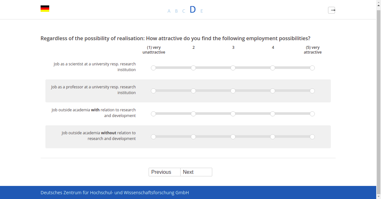Rate job without R&D relation as 1
The height and width of the screenshot is (199, 381).
click(153, 137)
